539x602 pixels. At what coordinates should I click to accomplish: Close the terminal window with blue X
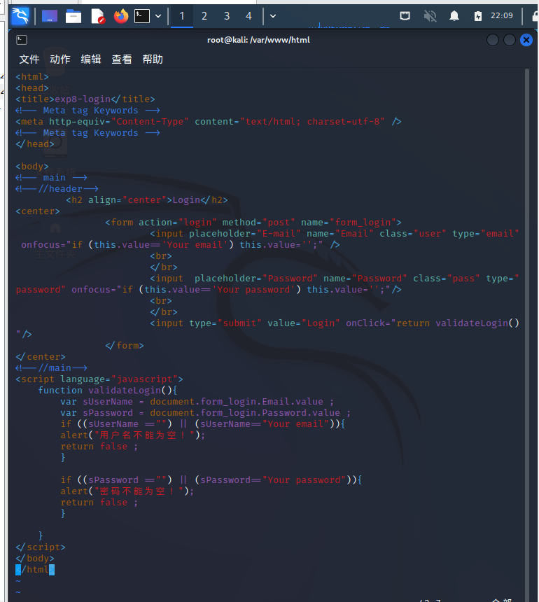click(526, 40)
